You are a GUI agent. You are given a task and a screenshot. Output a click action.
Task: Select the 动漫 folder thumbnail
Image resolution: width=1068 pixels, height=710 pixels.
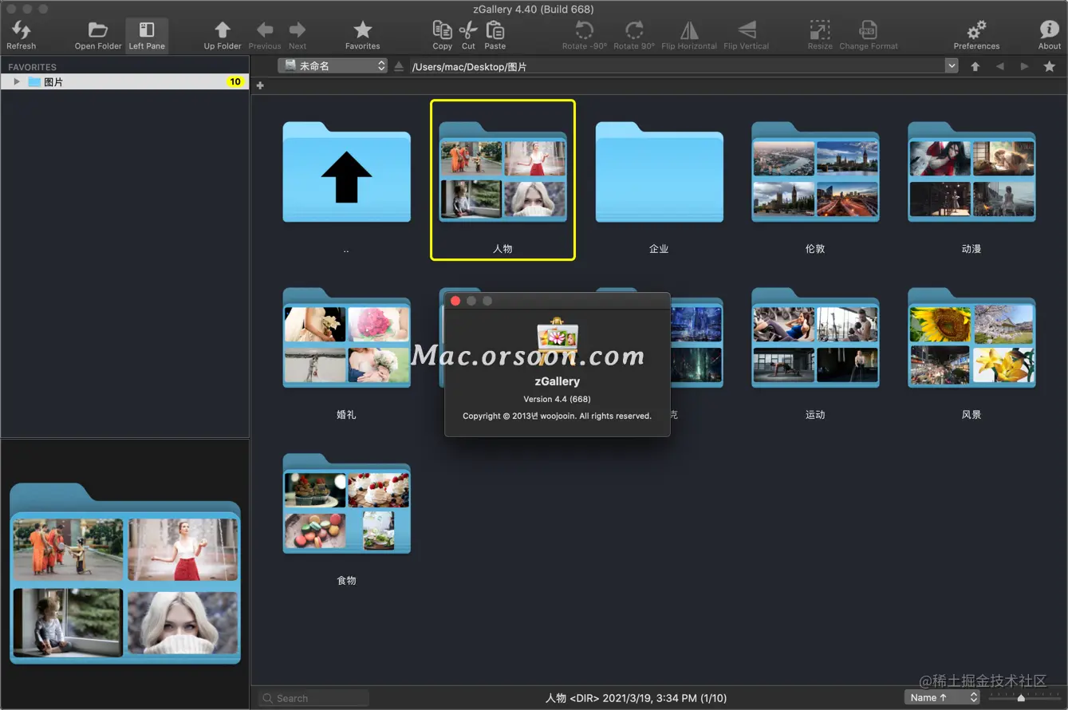coord(971,172)
